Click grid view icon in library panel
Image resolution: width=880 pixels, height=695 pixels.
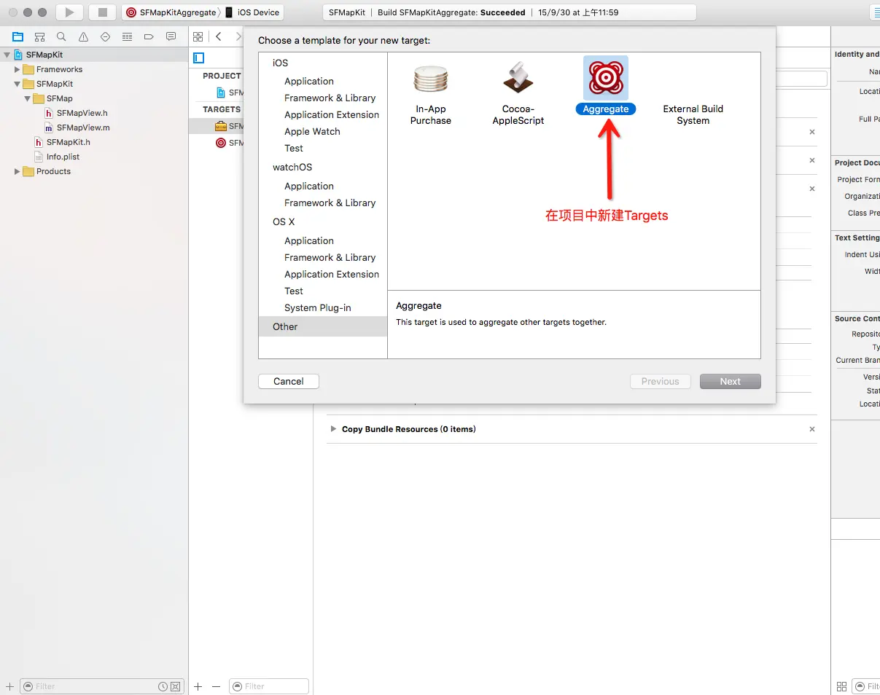click(x=842, y=686)
